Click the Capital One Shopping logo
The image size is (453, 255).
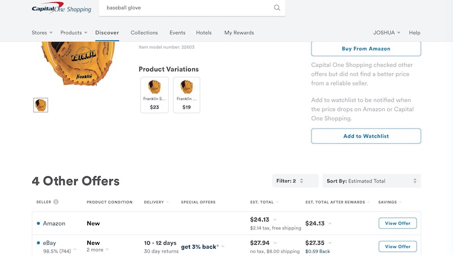coord(61,7)
